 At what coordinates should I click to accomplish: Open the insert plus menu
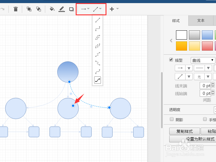coord(114,9)
